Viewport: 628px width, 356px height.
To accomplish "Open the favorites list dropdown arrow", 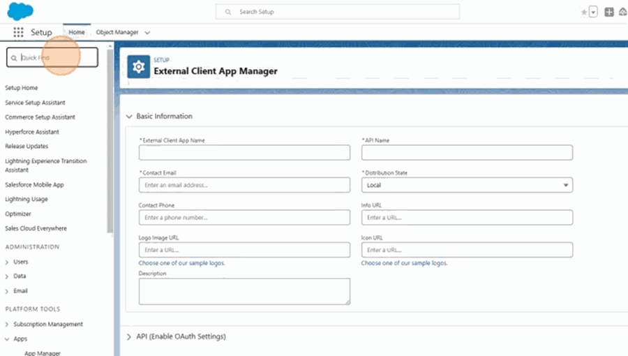I will pos(593,12).
